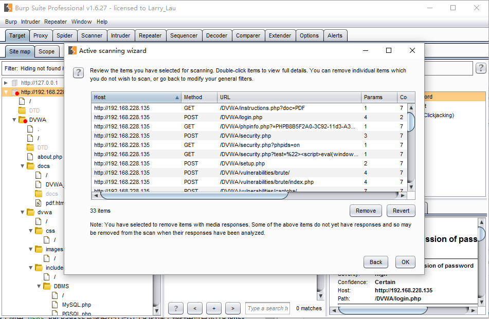Image resolution: width=489 pixels, height=319 pixels.
Task: Select the /DVWA/security.php?phpids=on row
Action: pos(249,145)
